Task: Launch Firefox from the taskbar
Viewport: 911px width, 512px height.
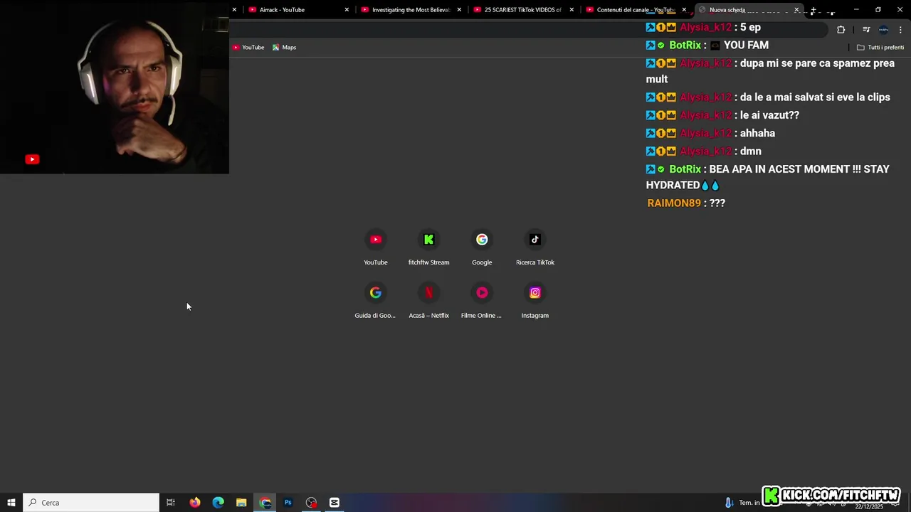Action: click(x=195, y=503)
